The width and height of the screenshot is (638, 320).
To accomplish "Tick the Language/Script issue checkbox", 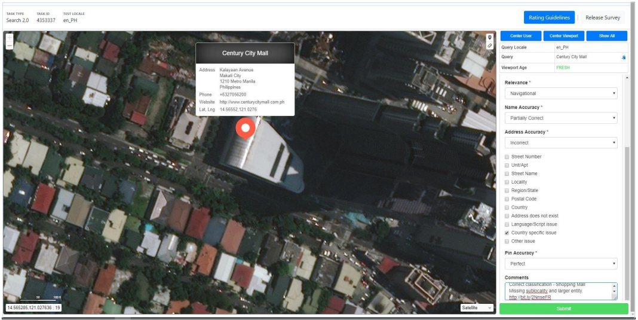I will point(507,225).
